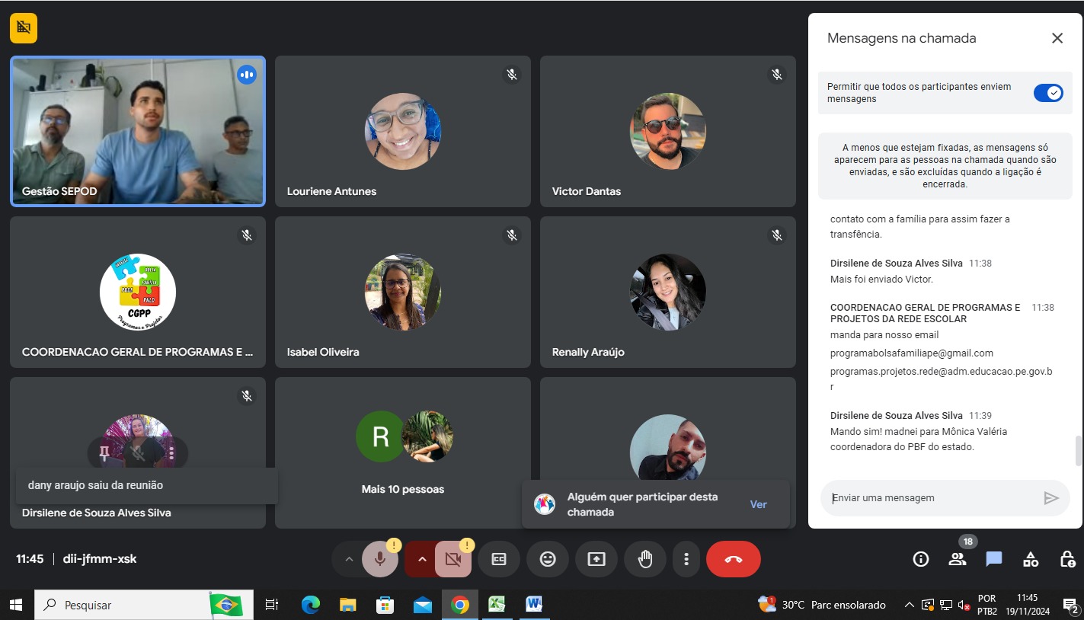The height and width of the screenshot is (620, 1084).
Task: Toggle the camera button
Action: (453, 559)
